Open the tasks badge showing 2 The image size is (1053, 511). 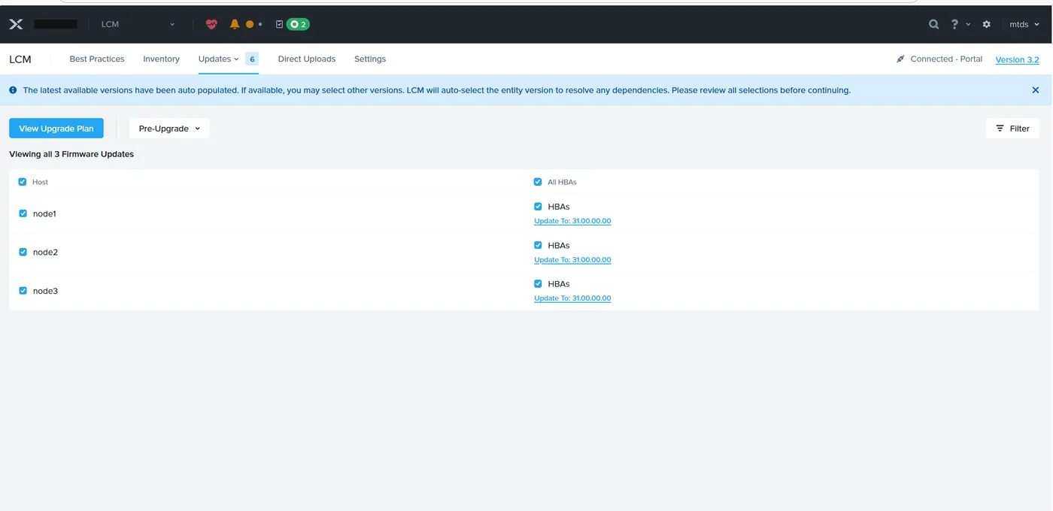[298, 24]
